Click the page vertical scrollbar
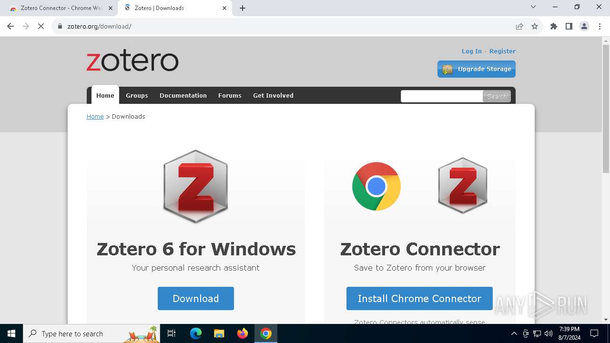Viewport: 610px width, 343px height. point(606,110)
